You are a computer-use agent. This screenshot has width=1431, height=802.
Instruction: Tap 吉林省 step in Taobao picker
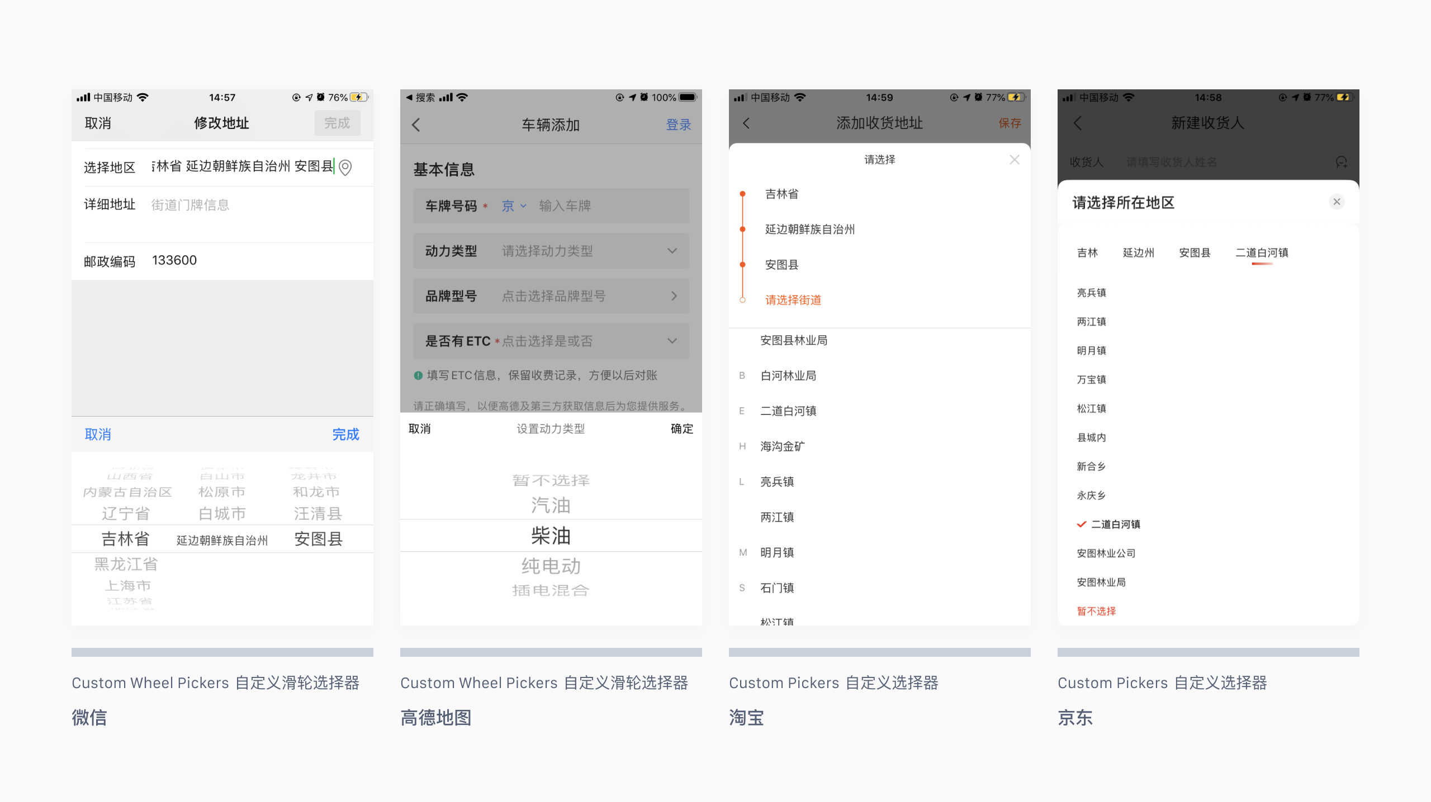tap(781, 194)
